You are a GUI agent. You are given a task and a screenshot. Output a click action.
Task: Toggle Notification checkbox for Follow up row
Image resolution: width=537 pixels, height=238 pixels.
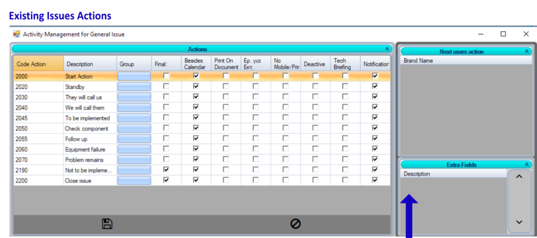(374, 139)
